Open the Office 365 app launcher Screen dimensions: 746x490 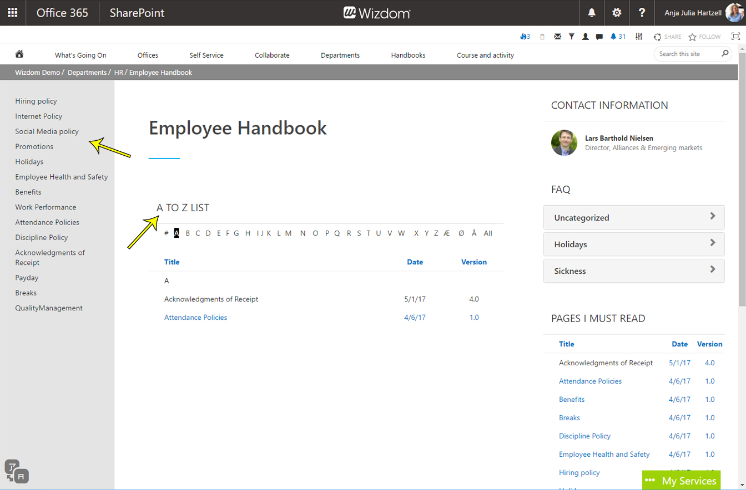point(12,13)
